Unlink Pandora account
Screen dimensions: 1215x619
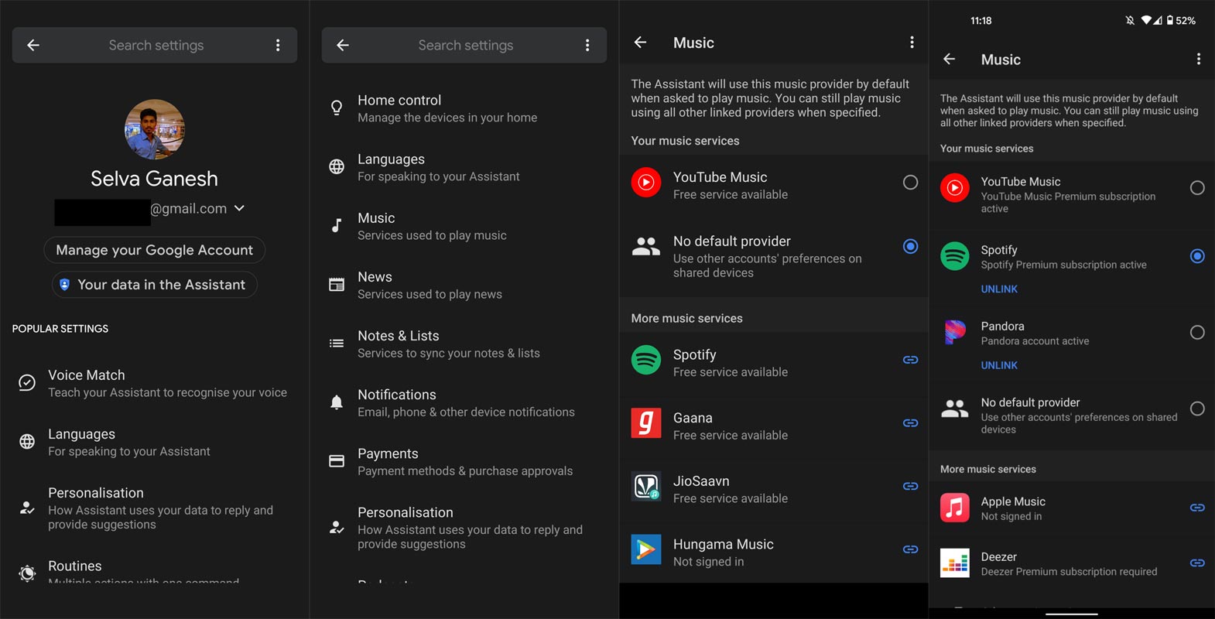pyautogui.click(x=999, y=365)
